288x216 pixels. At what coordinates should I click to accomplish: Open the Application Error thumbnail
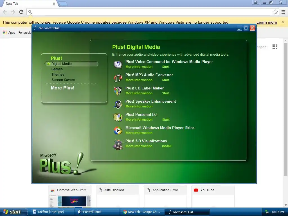click(x=165, y=197)
